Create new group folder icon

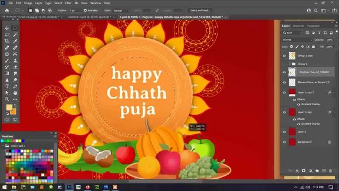(317, 171)
